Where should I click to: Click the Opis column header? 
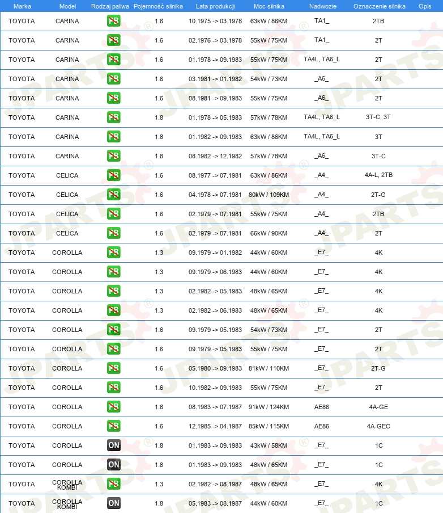425,7
